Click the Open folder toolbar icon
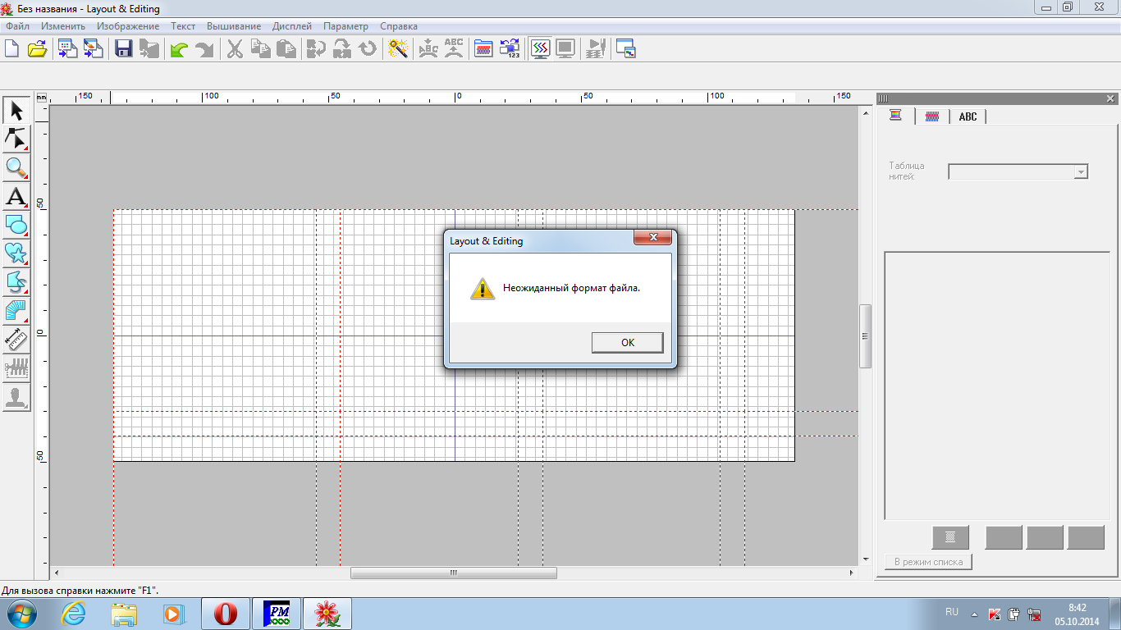The height and width of the screenshot is (630, 1121). pos(38,49)
